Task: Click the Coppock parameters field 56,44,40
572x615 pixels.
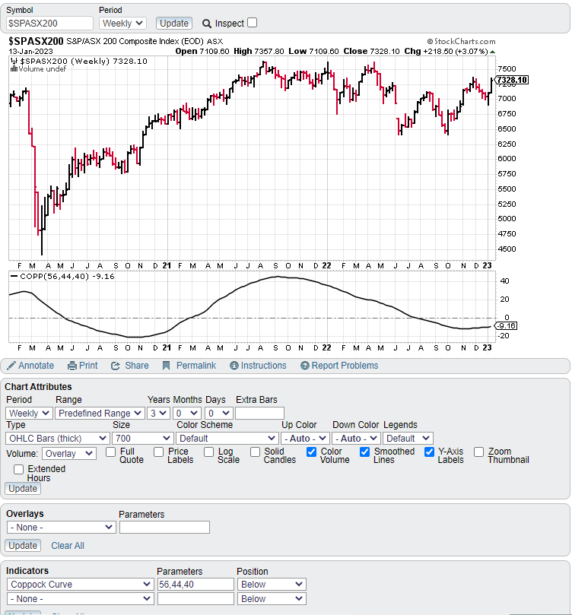Action: click(195, 584)
